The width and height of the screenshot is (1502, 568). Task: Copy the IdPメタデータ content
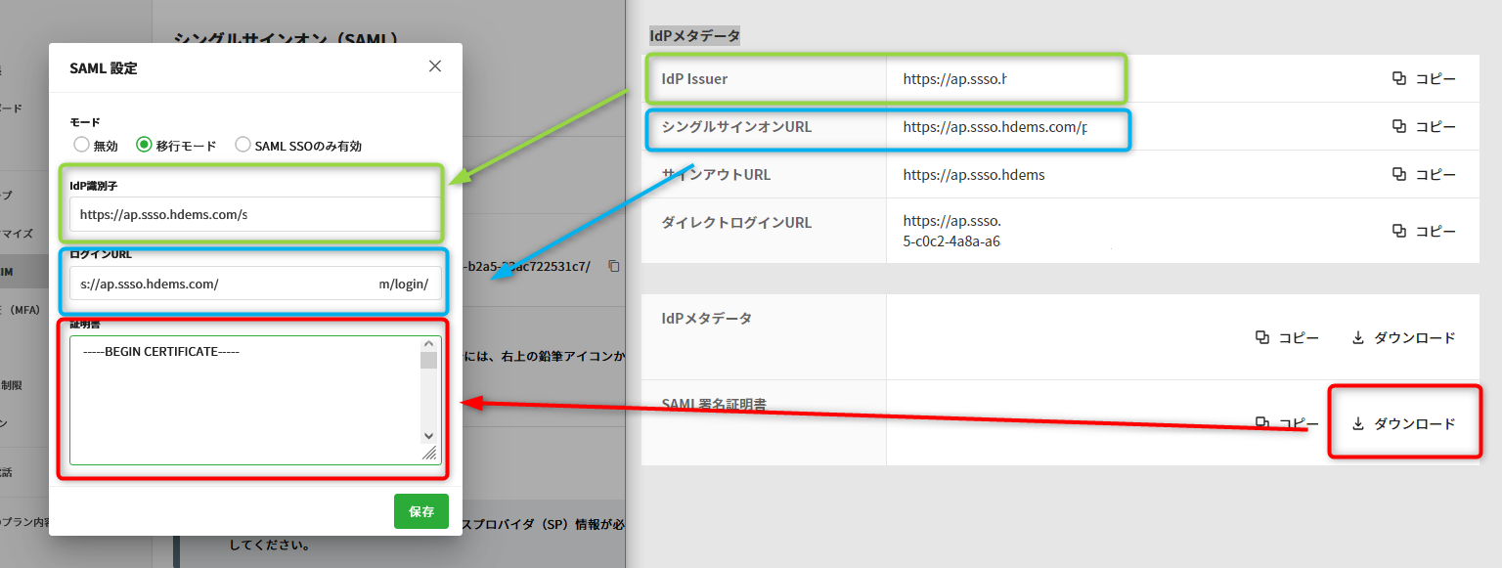(1287, 338)
